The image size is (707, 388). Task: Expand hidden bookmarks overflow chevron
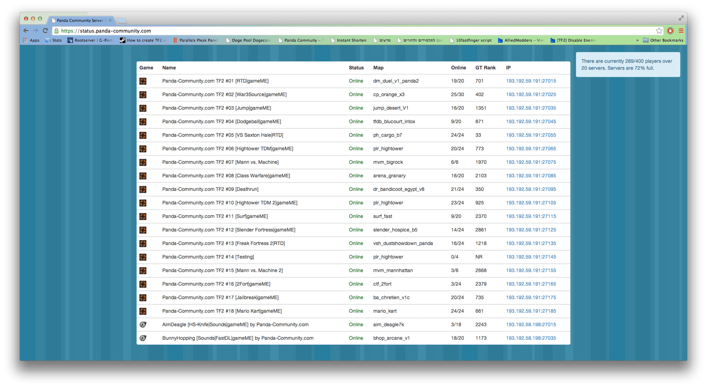[x=637, y=40]
